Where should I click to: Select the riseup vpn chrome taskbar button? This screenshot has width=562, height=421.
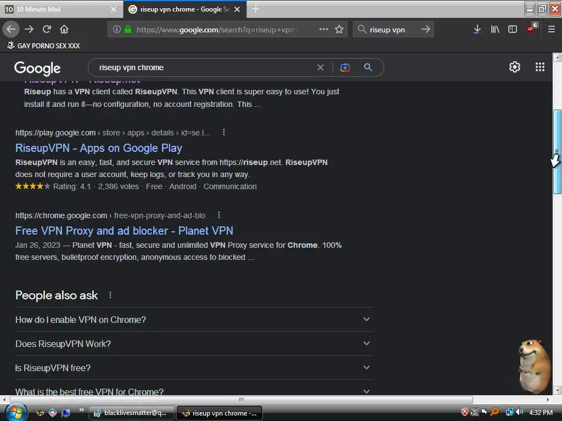[x=220, y=413]
